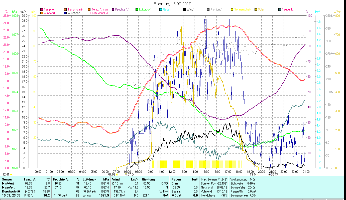Click the '13.5 Monat-Ø' legend label
Image resolution: width=346 pixels, height=200 pixels.
point(99,13)
